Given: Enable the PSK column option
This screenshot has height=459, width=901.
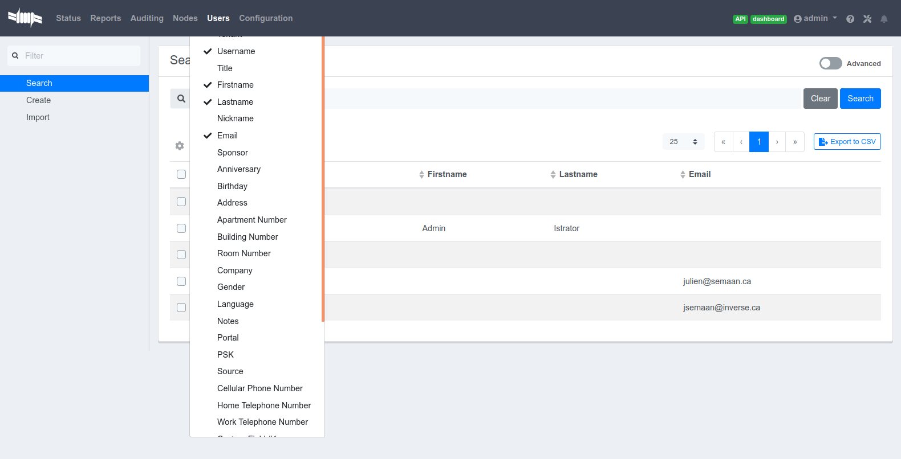Looking at the screenshot, I should click(x=257, y=355).
